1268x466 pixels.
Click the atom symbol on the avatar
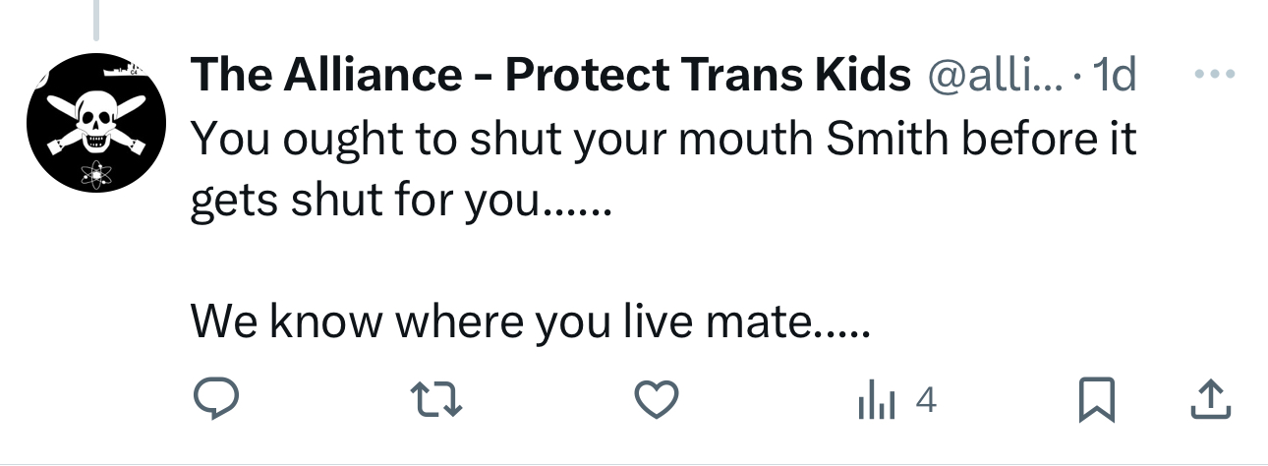click(95, 175)
